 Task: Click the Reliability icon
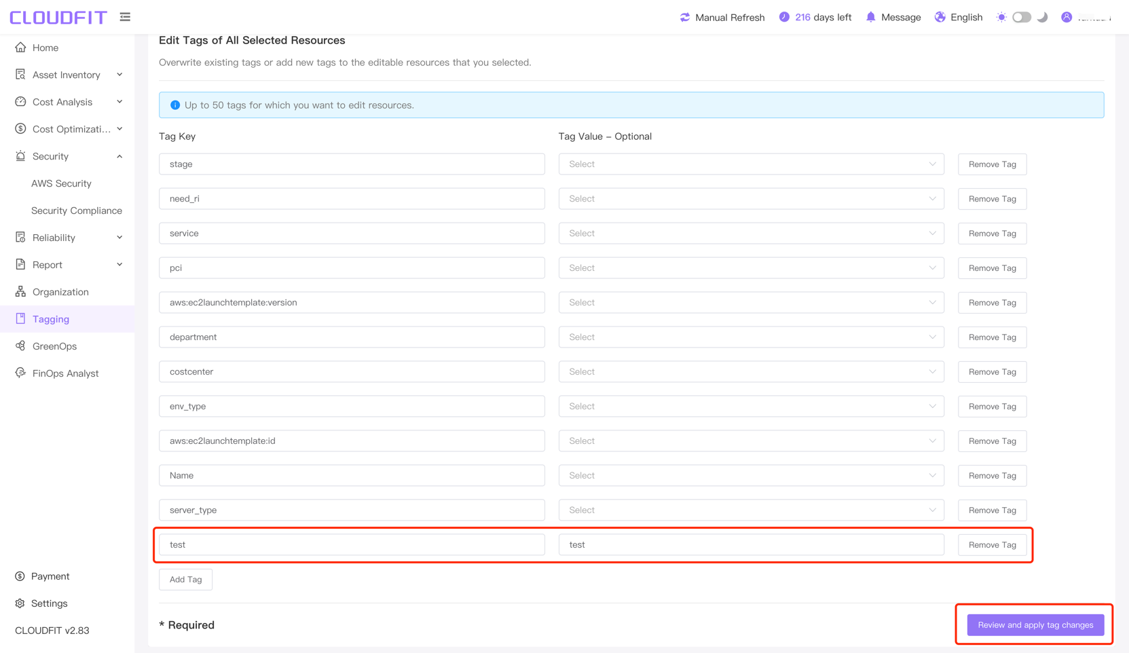coord(20,238)
